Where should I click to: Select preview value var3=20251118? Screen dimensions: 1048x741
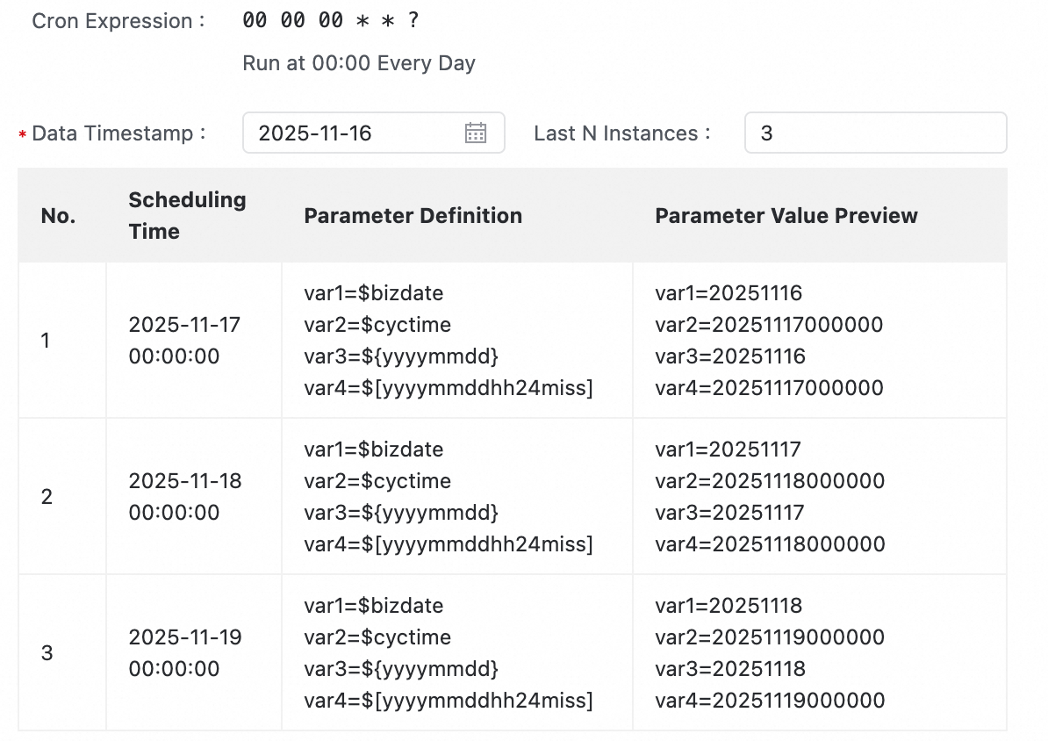coord(730,669)
